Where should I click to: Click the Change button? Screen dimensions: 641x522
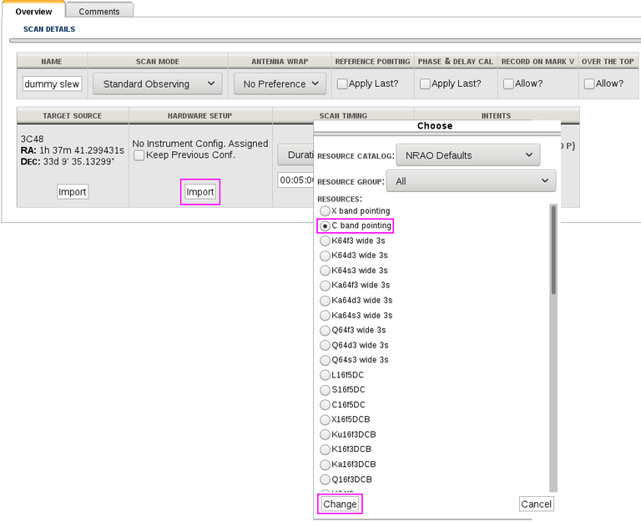click(340, 504)
